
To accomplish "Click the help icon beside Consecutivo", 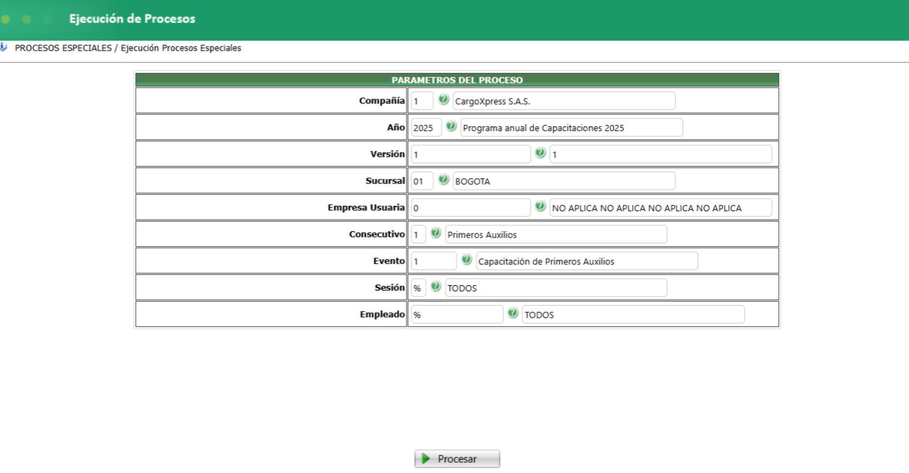I will (436, 233).
